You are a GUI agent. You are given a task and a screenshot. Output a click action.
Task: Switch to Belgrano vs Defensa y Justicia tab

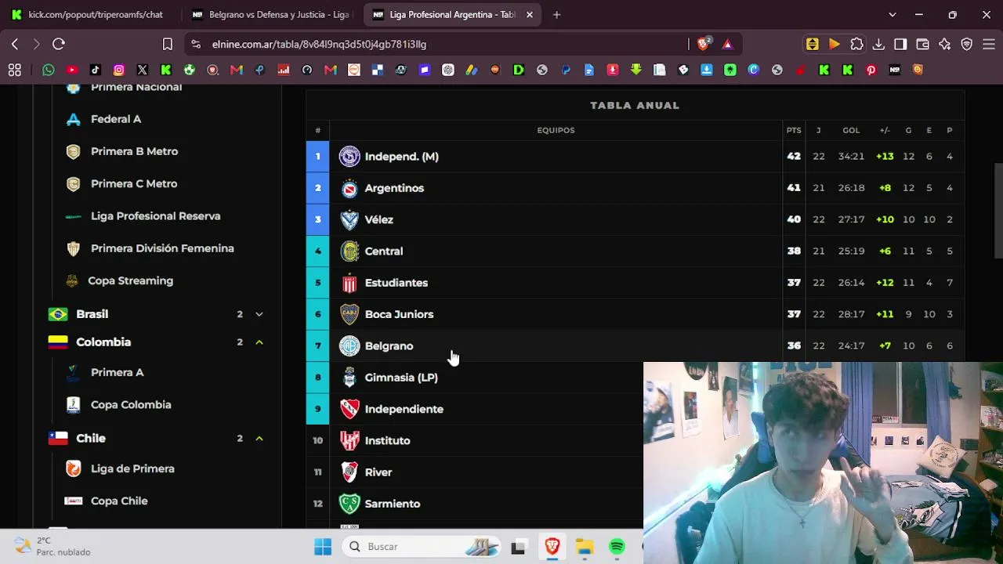point(270,14)
